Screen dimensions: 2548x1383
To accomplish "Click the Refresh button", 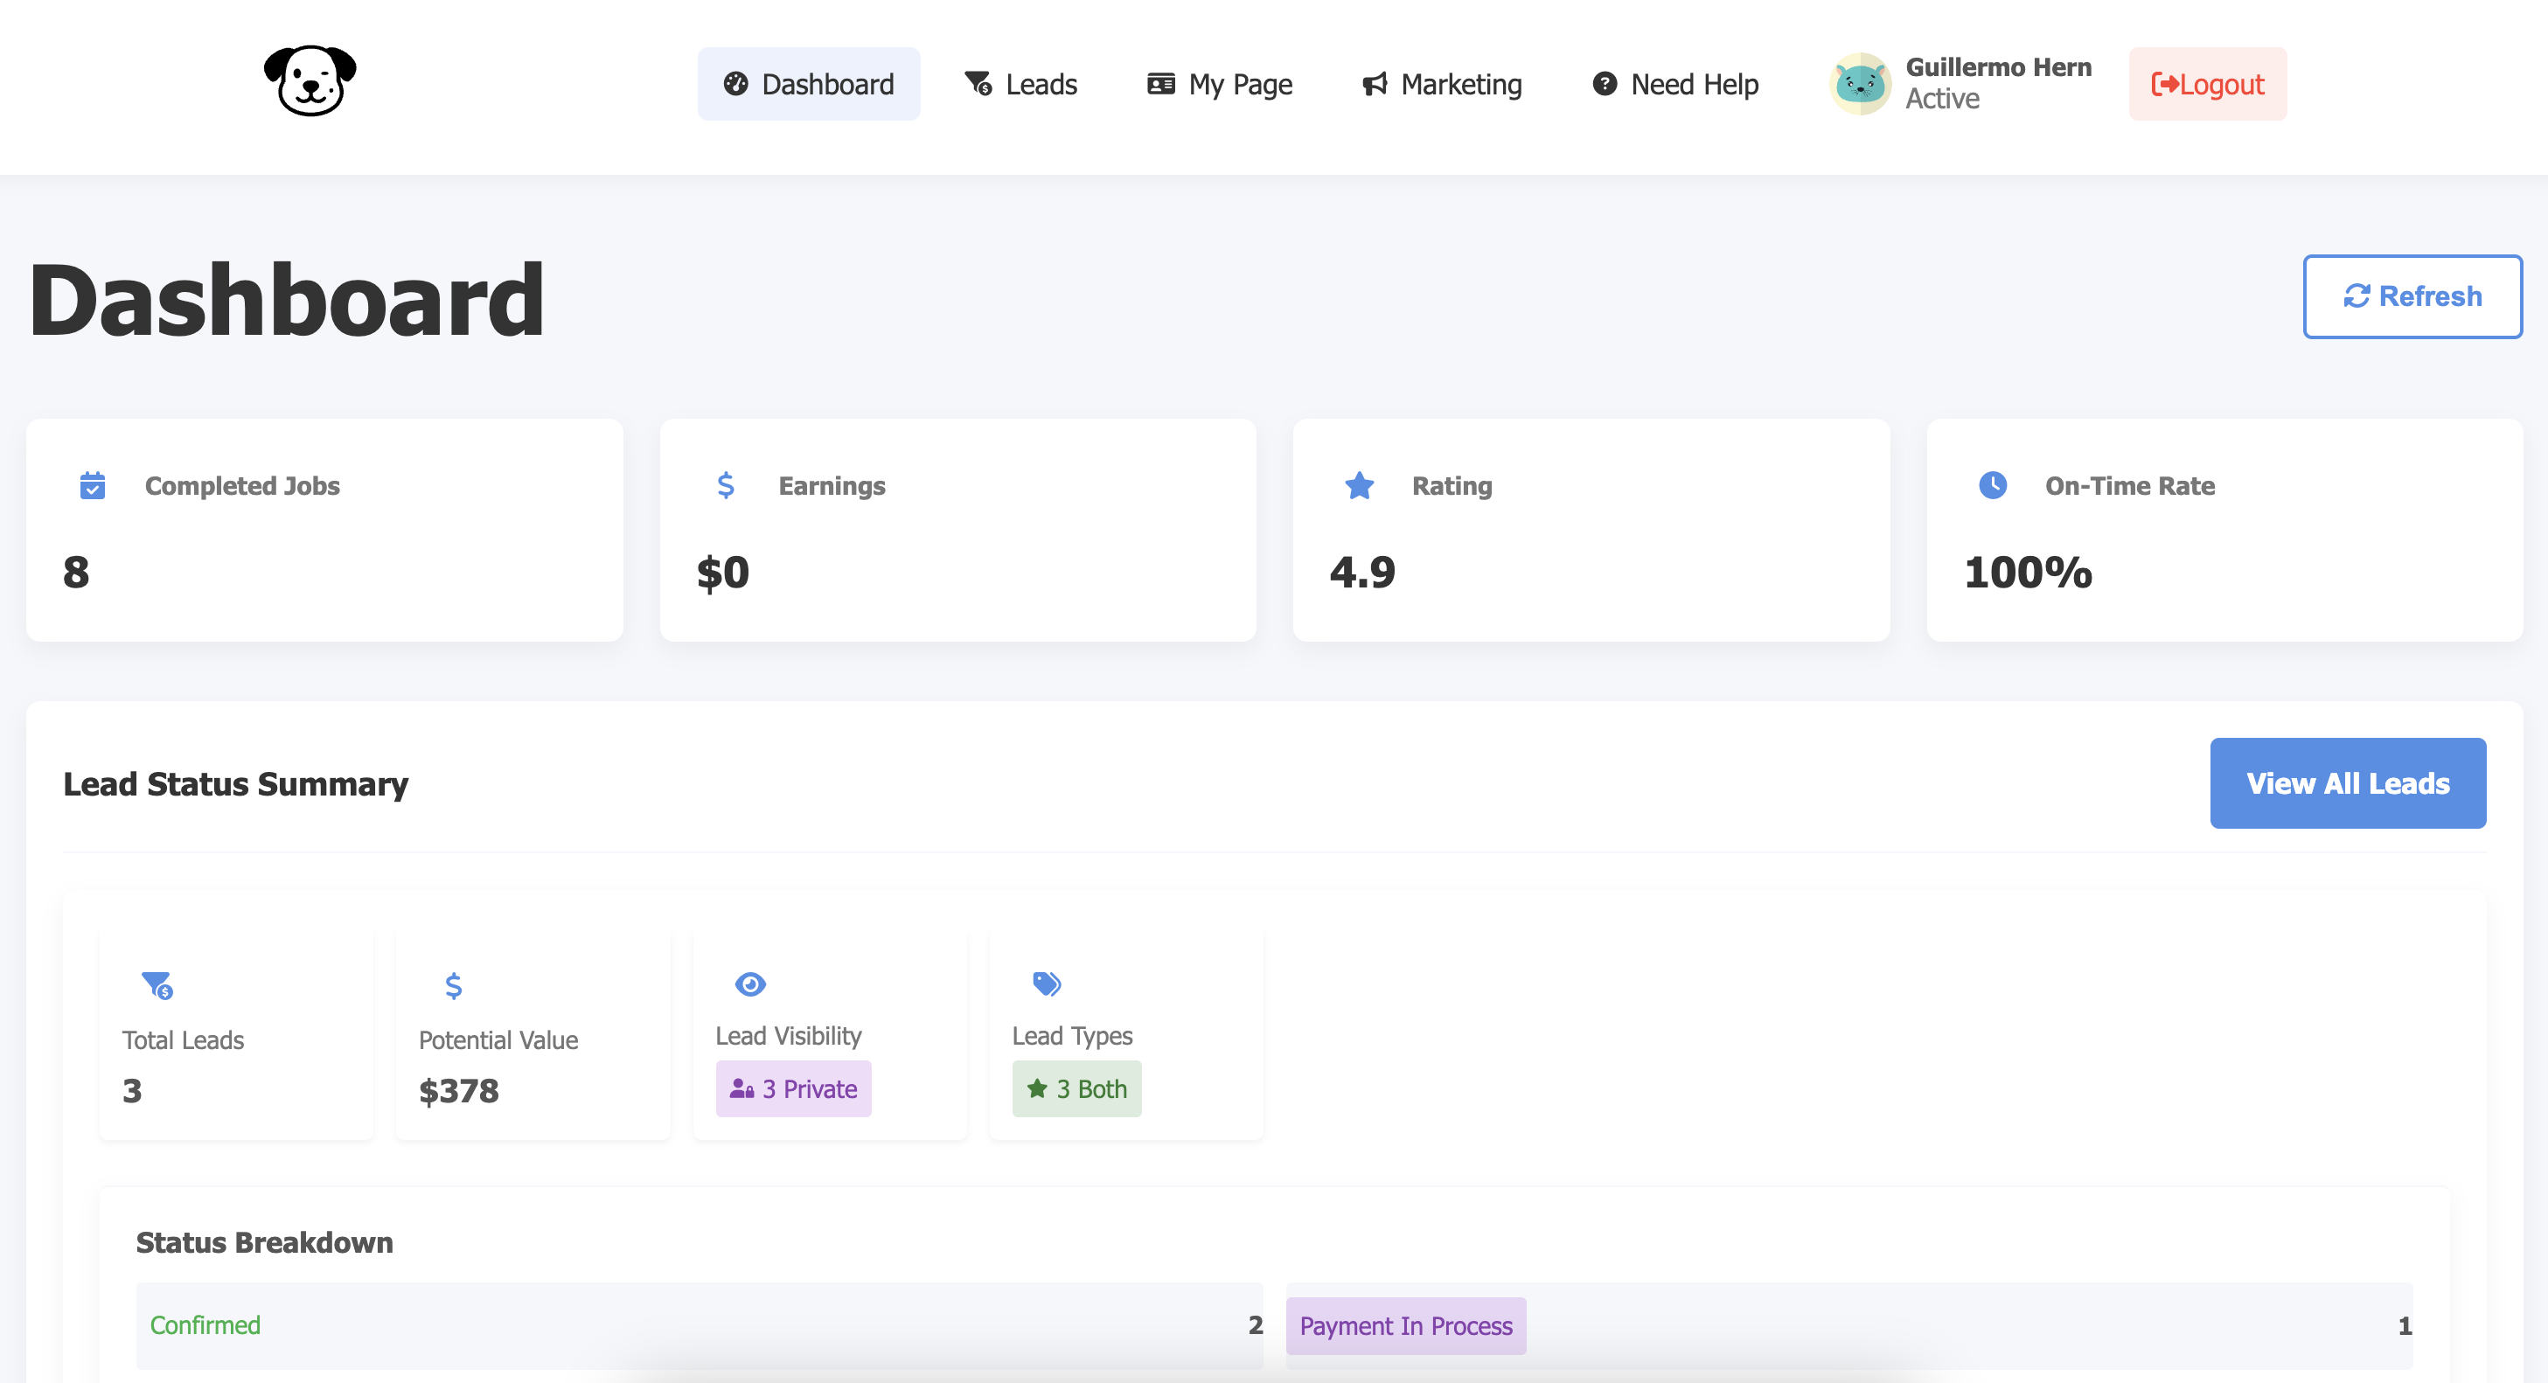I will (x=2412, y=296).
